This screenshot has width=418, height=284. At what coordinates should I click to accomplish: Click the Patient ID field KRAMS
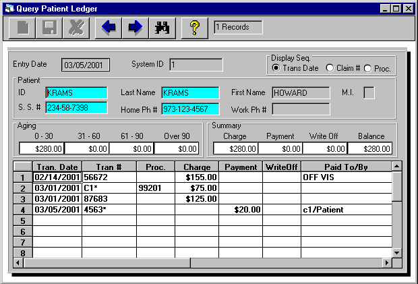click(x=76, y=93)
